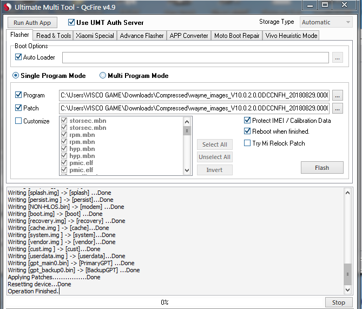
Task: Open the Read & Tools tab
Action: [54, 36]
